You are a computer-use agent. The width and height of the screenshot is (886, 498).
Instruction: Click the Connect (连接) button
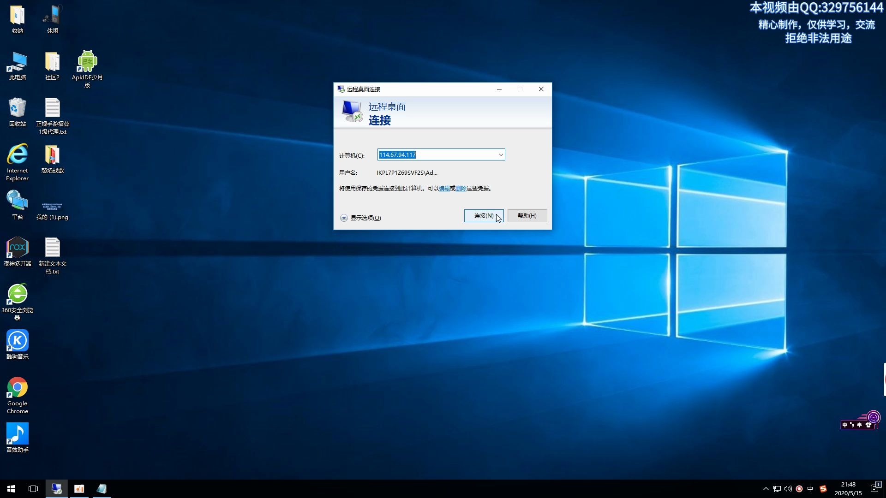pos(483,216)
